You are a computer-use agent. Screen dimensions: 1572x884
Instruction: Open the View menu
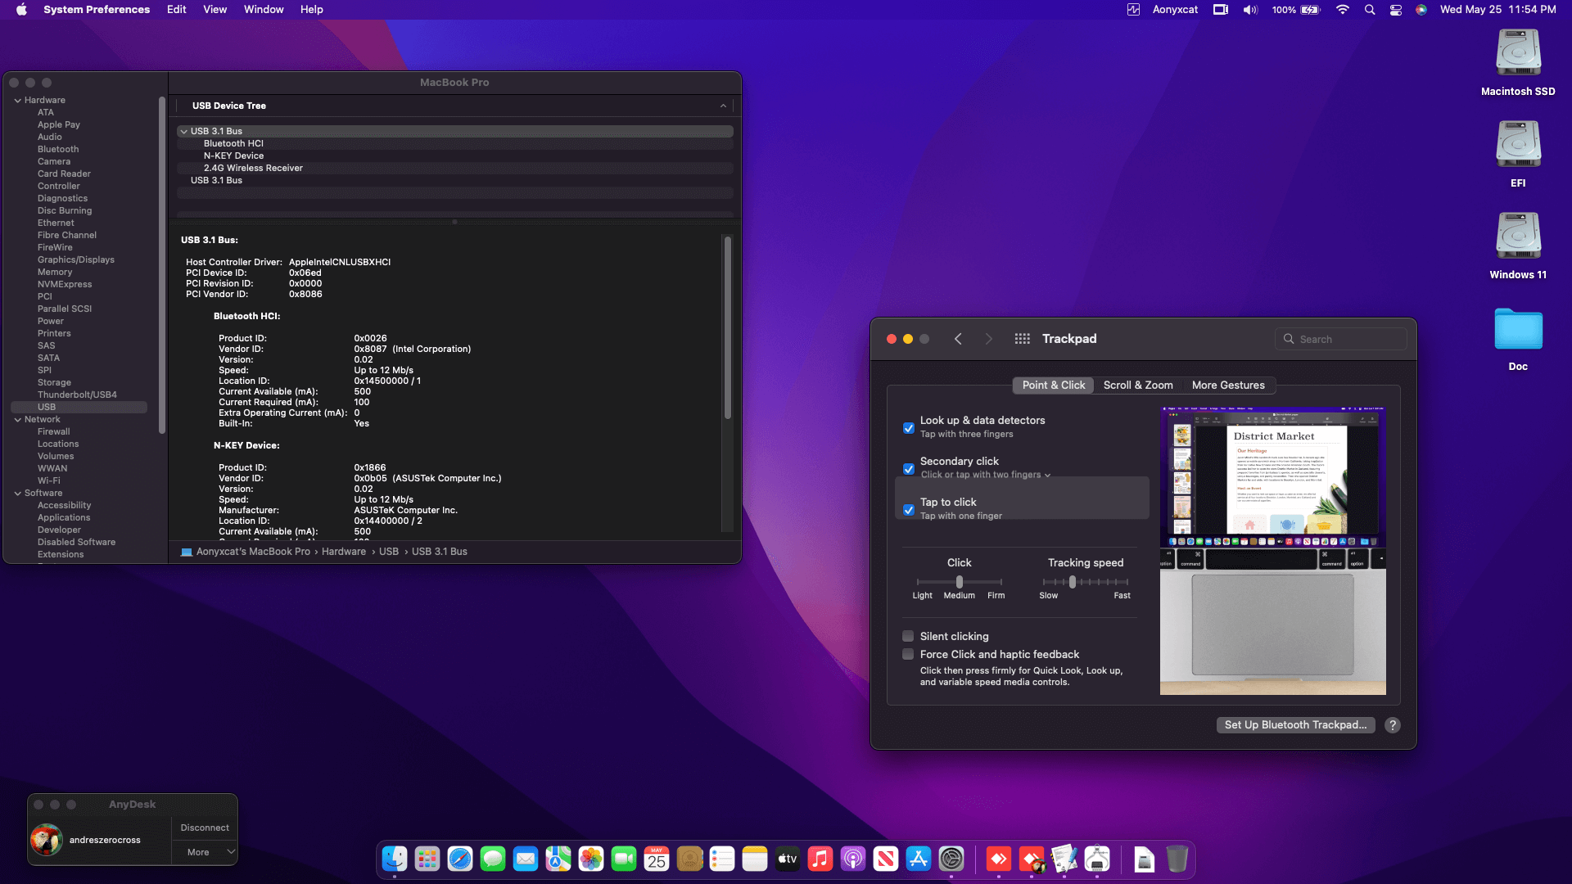pyautogui.click(x=215, y=10)
